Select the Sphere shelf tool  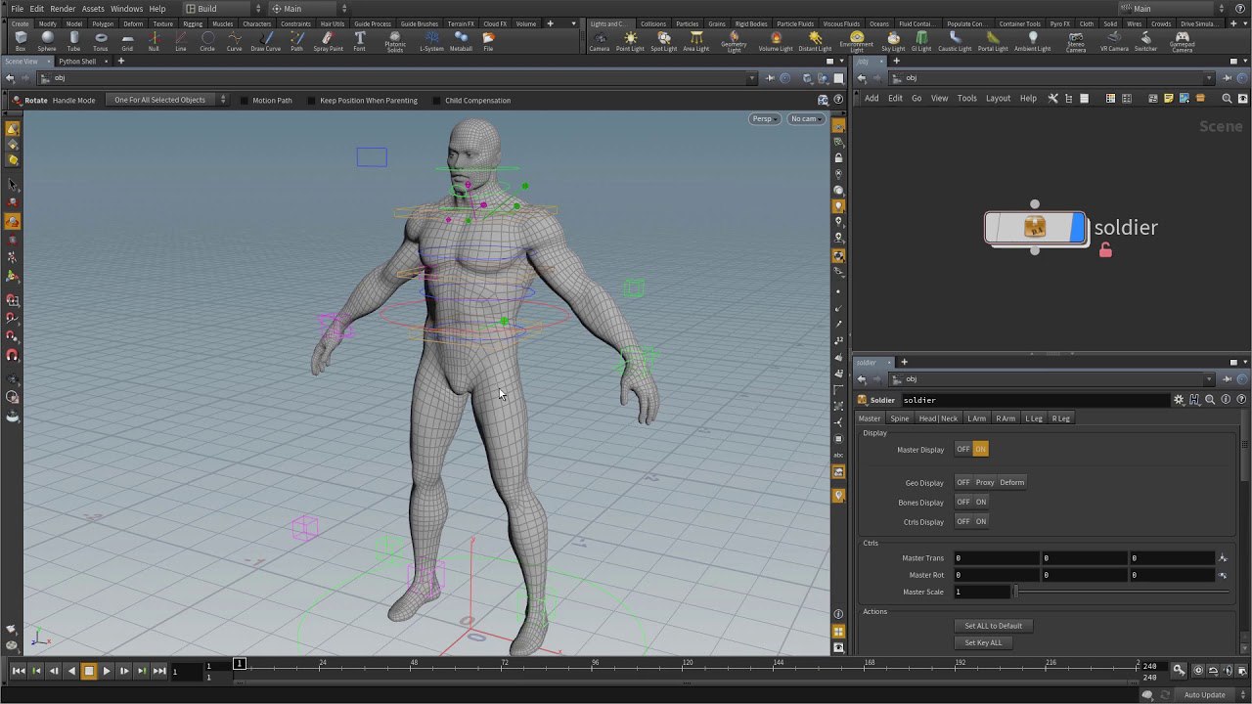coord(47,41)
